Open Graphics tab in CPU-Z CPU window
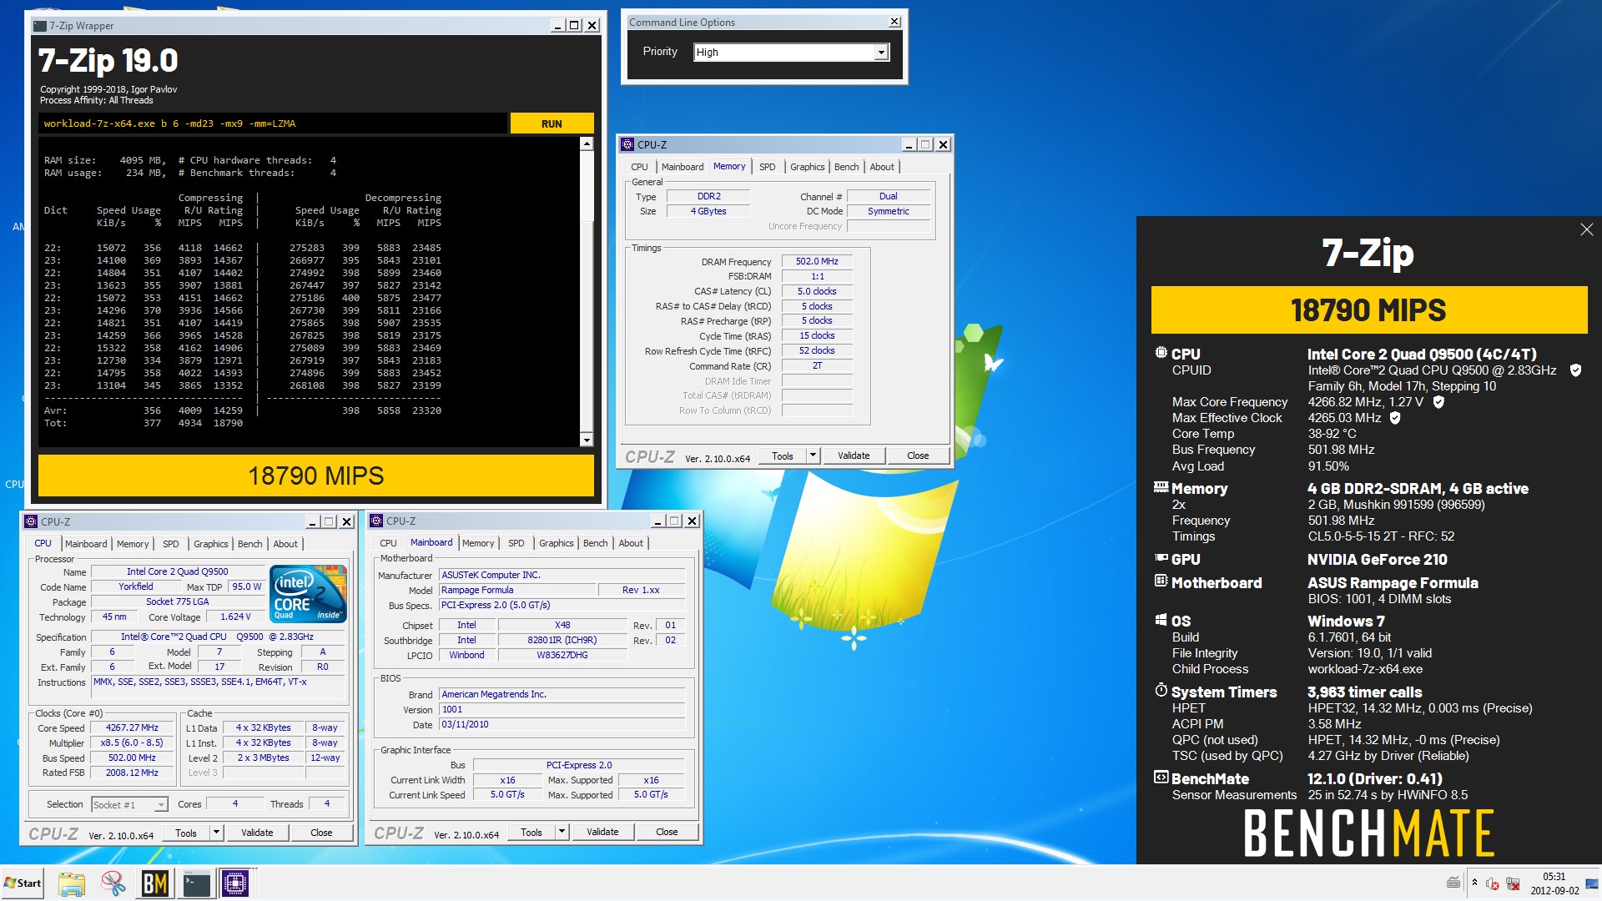Screen dimensions: 1602x901 pyautogui.click(x=210, y=544)
